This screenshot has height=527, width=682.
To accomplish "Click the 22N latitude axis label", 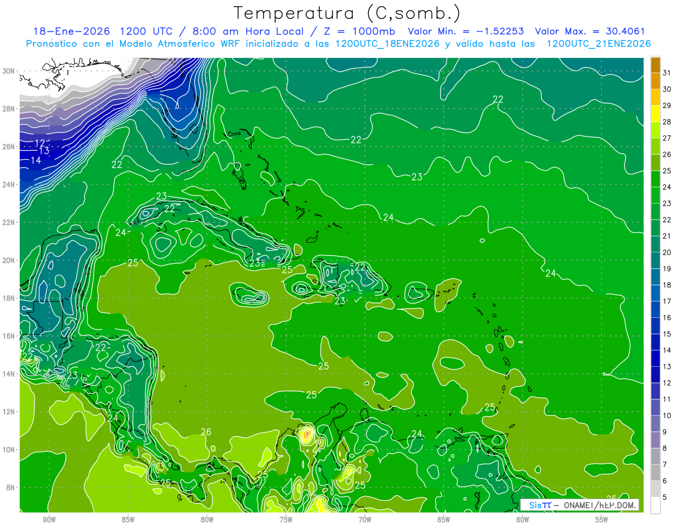I will click(10, 222).
